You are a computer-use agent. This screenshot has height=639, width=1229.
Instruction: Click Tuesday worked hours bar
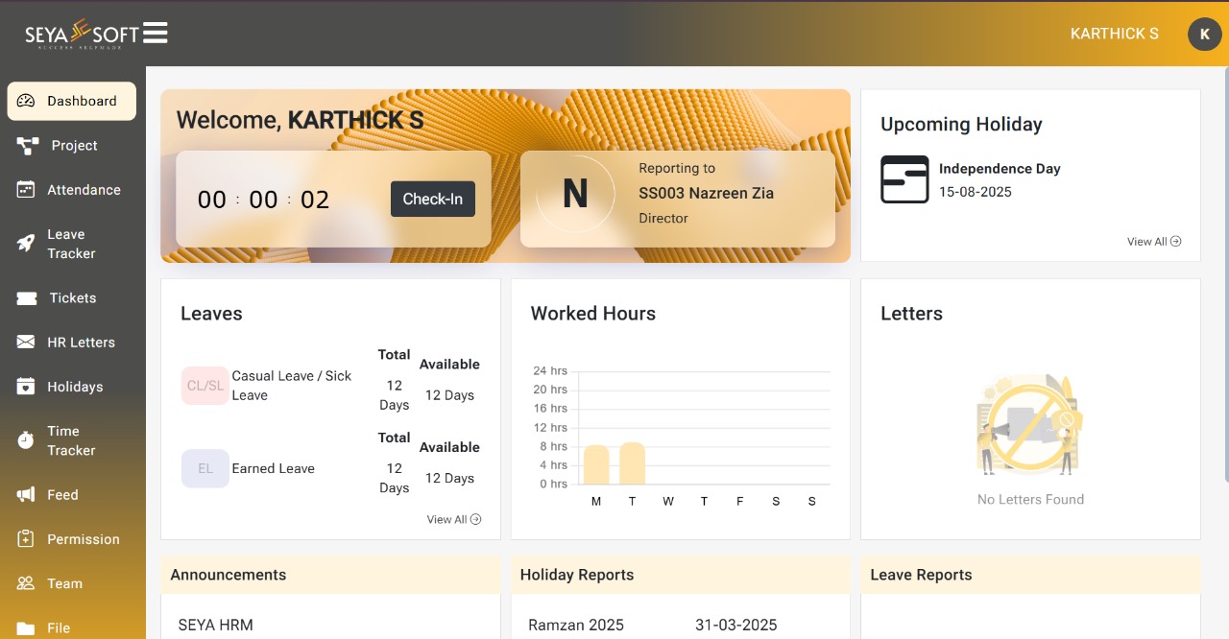tap(632, 463)
